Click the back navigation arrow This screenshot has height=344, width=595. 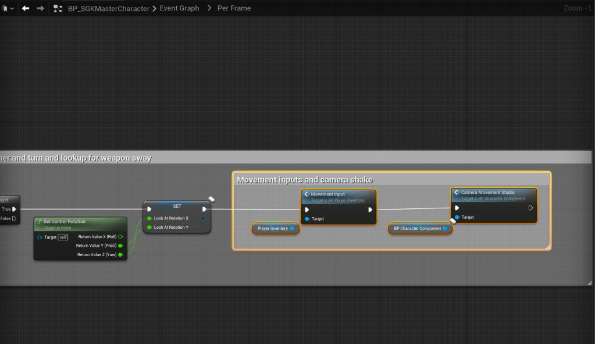(26, 9)
